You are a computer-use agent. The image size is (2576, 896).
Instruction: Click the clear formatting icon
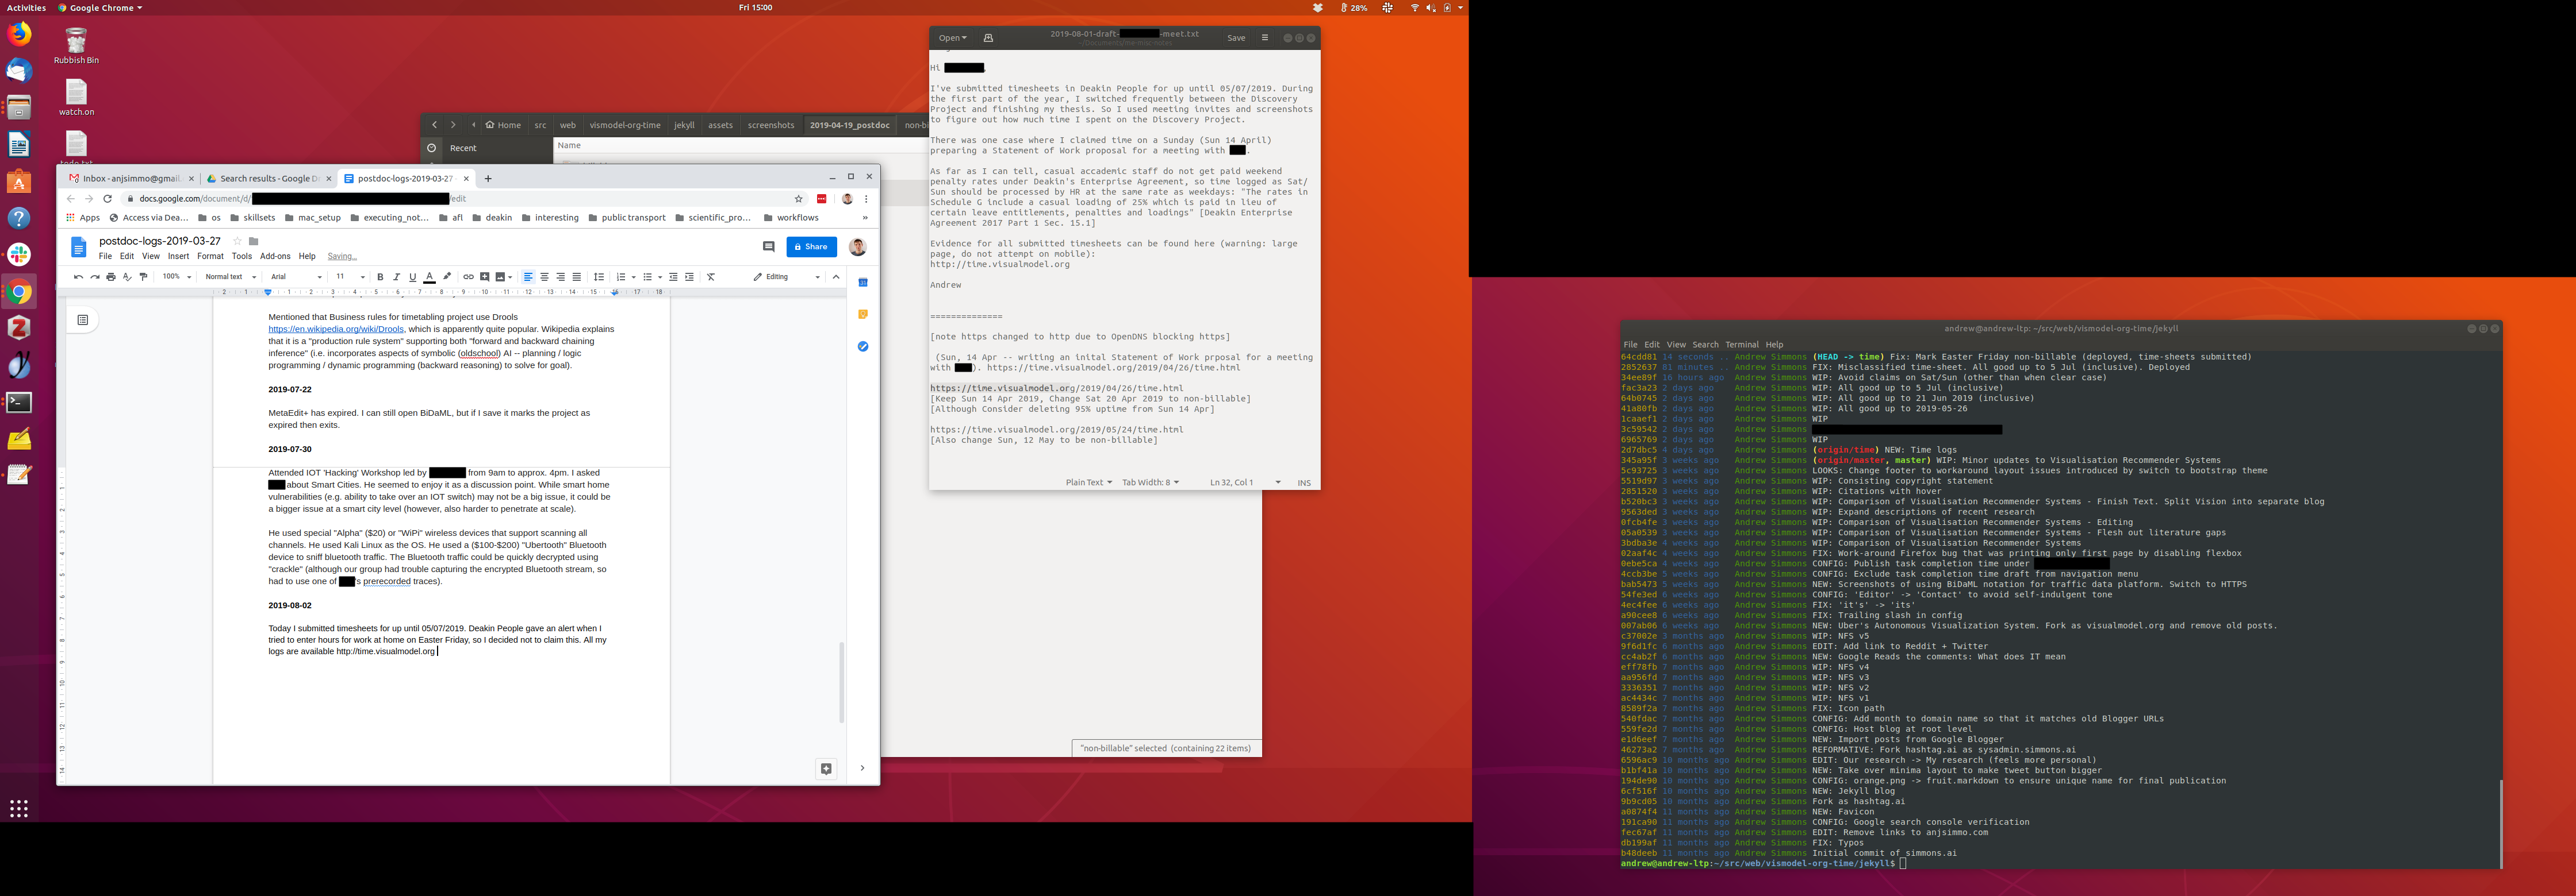711,277
